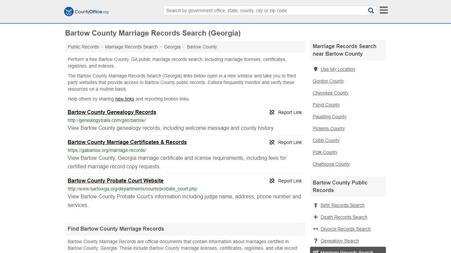Open Bartow County Marriage Certificates & Records

coord(127,142)
